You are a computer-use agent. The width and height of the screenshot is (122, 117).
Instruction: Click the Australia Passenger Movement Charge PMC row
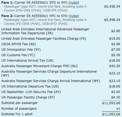pos(61,66)
